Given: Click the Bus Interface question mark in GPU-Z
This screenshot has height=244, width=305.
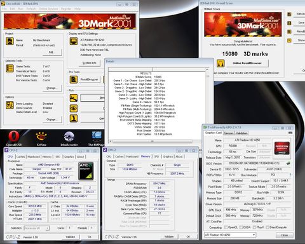Looking at the screenshot, I should [290, 175].
